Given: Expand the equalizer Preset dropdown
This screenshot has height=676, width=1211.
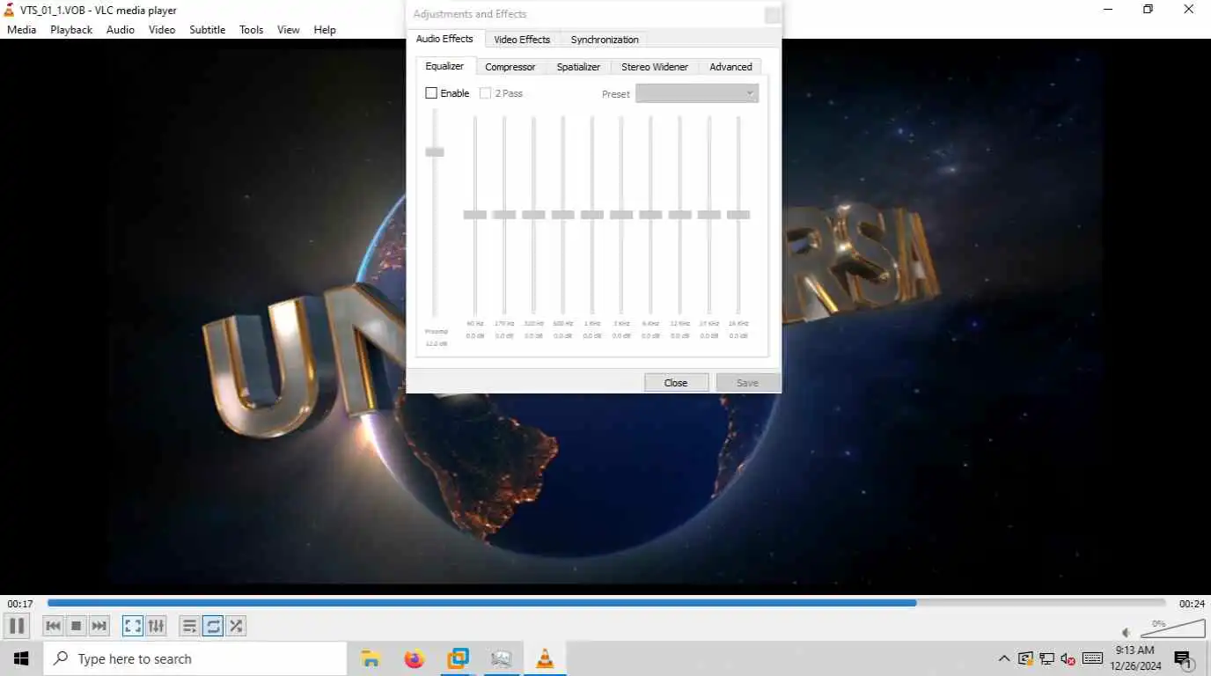Looking at the screenshot, I should point(697,93).
